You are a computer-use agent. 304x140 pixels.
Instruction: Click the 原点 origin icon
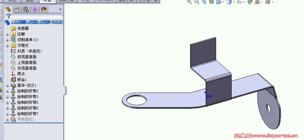pyautogui.click(x=13, y=74)
